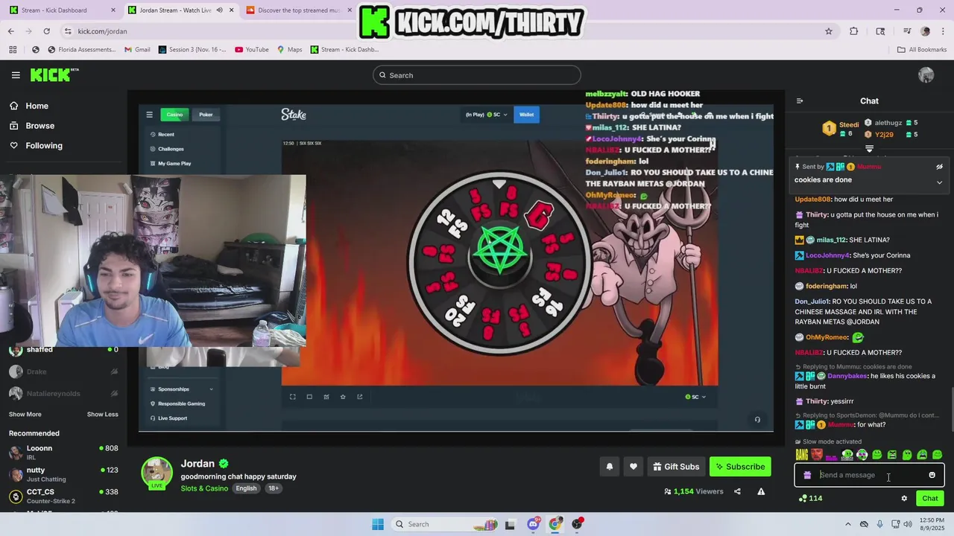
Task: Click the English tag under the stream title
Action: [x=246, y=488]
